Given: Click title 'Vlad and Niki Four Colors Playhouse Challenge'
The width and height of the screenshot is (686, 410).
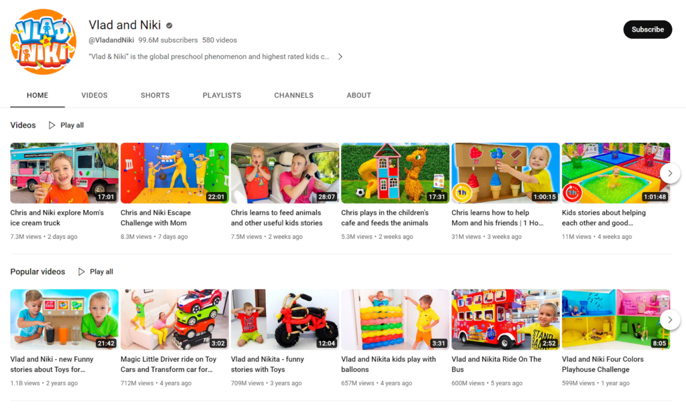Looking at the screenshot, I should (603, 365).
